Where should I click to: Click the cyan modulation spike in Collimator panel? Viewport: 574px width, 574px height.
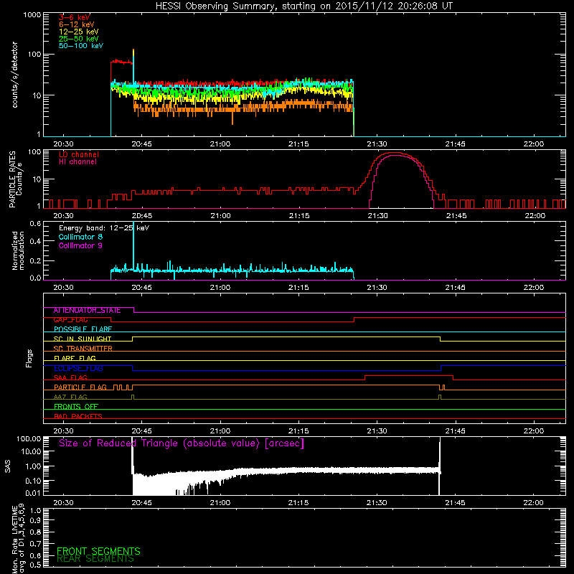point(133,245)
